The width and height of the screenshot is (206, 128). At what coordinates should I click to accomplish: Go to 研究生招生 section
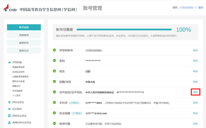pyautogui.click(x=18, y=102)
